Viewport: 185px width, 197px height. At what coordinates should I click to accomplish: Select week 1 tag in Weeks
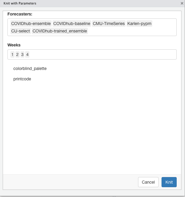coord(12,54)
